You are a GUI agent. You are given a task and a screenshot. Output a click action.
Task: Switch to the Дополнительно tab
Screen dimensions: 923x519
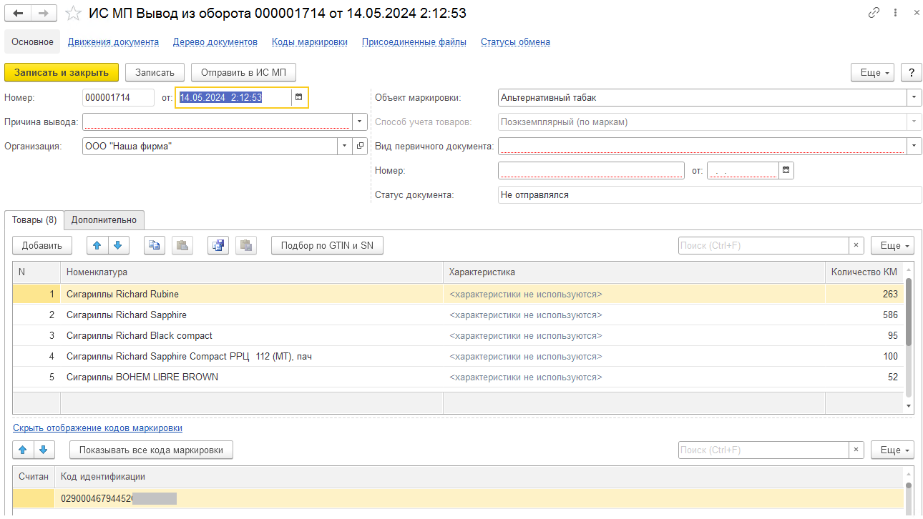pos(104,219)
